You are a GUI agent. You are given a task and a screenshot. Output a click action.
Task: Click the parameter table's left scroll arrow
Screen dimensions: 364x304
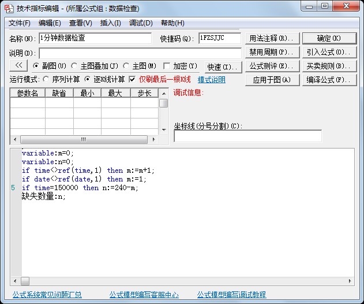[x=14, y=139]
